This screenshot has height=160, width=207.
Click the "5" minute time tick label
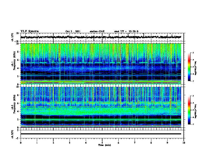102,143
